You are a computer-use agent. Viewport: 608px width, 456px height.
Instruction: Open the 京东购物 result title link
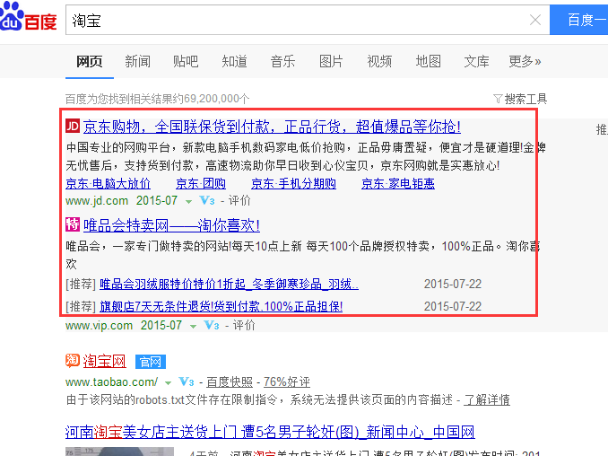pos(272,127)
